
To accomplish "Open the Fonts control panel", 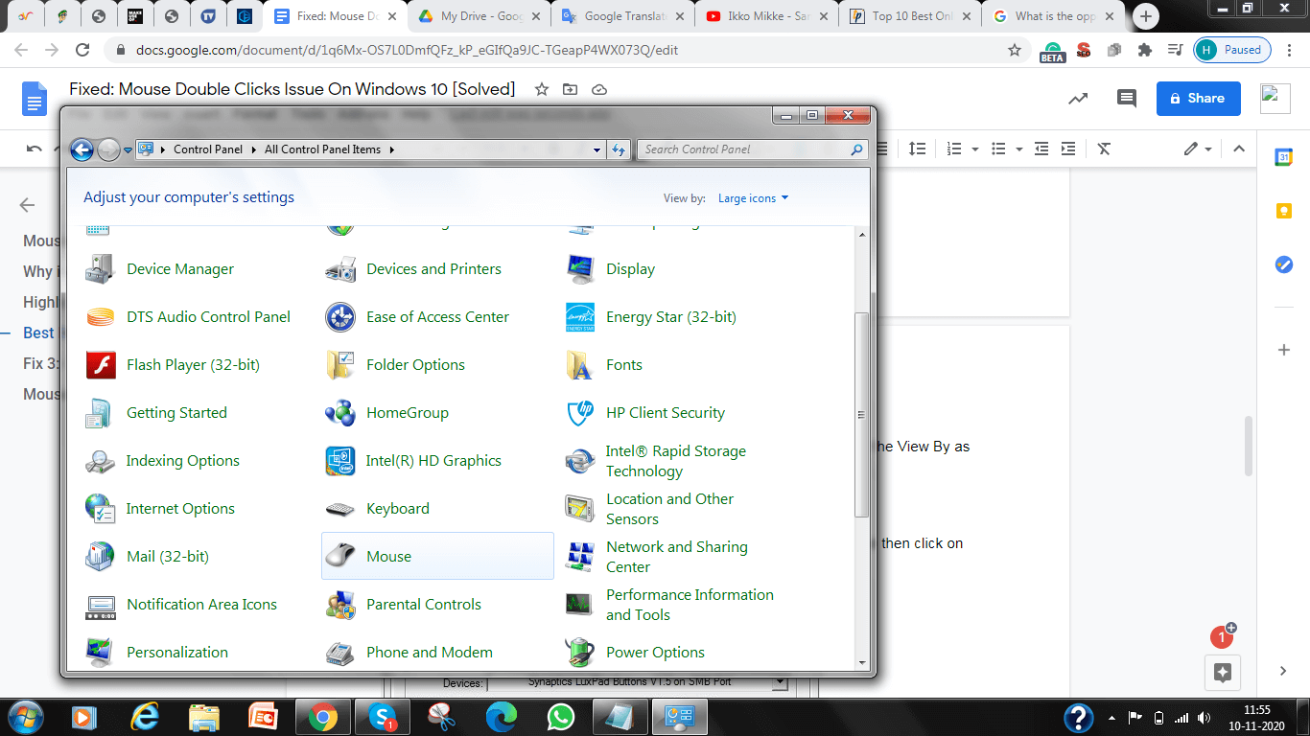I will pos(623,365).
